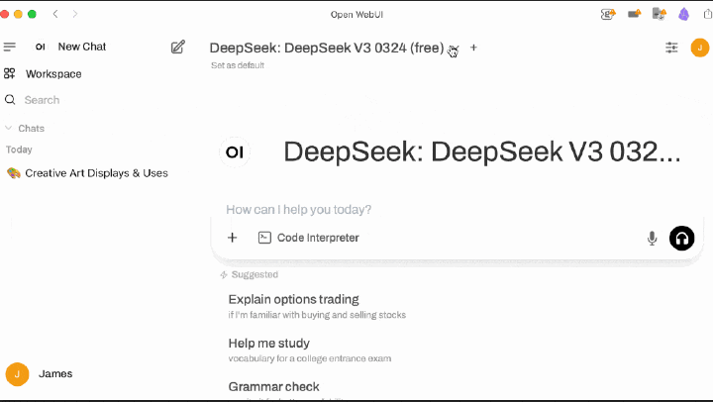Click the microphone voice input icon
This screenshot has width=713, height=402.
pos(652,238)
